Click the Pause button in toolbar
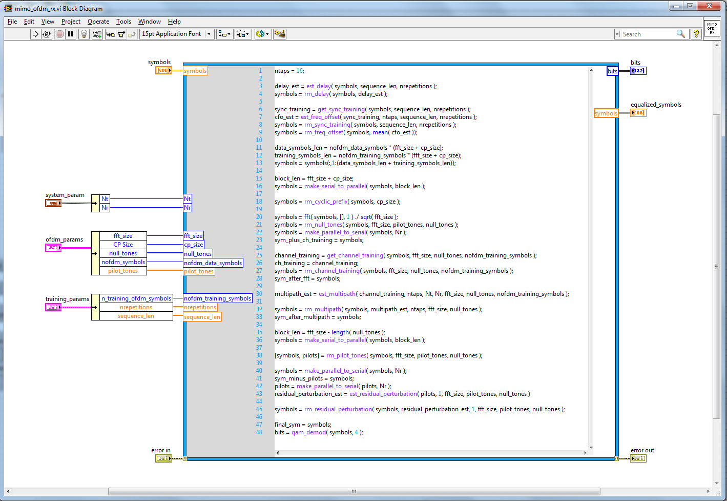 [71, 34]
